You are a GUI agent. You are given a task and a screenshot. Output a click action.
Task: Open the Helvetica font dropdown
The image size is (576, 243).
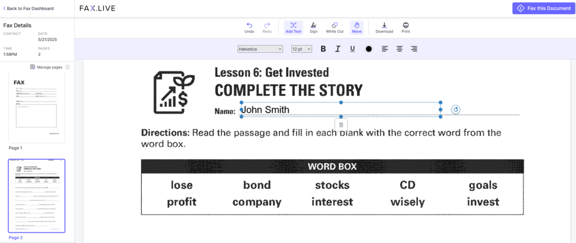point(260,49)
